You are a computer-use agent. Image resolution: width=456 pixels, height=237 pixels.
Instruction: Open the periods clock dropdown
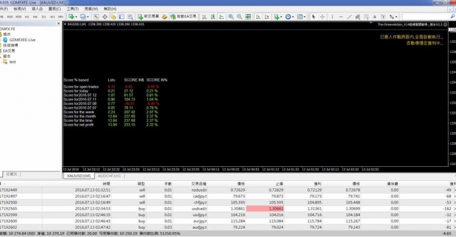289,17
